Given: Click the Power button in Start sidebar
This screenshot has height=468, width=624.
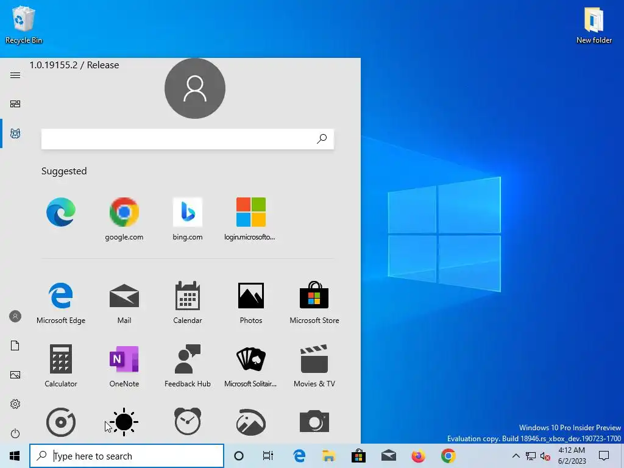Looking at the screenshot, I should coord(15,433).
